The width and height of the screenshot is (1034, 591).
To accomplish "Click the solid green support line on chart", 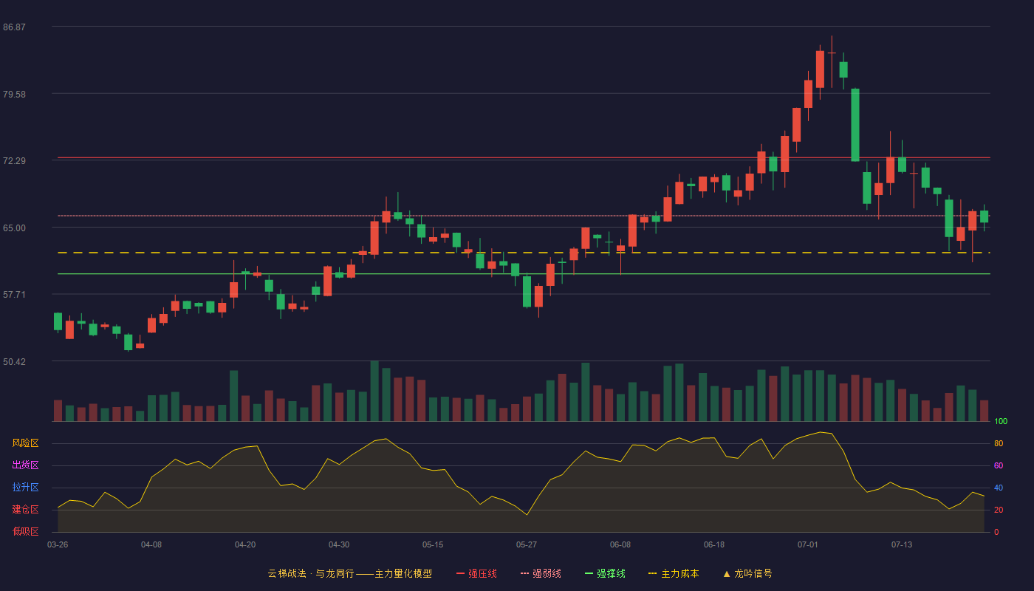I will [524, 273].
